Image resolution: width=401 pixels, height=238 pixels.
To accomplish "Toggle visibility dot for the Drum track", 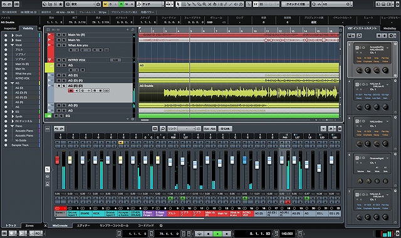I will pyautogui.click(x=6, y=35).
